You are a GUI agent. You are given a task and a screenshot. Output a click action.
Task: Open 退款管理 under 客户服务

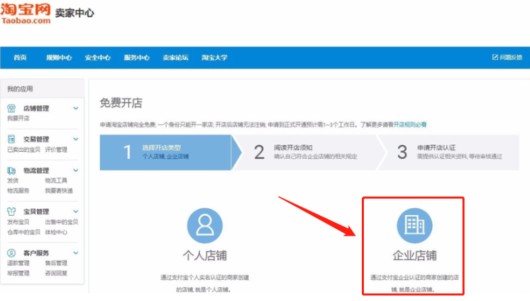click(18, 263)
